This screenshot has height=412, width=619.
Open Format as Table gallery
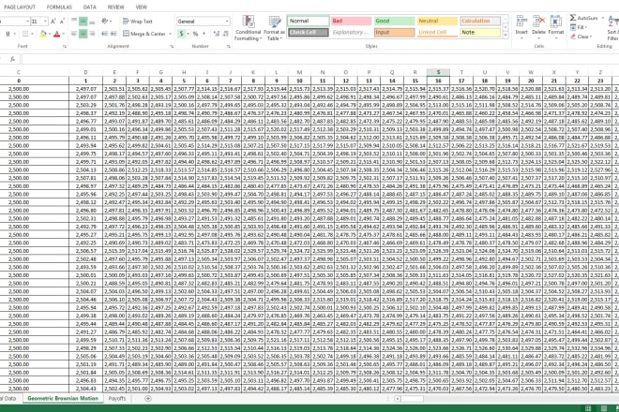[274, 23]
